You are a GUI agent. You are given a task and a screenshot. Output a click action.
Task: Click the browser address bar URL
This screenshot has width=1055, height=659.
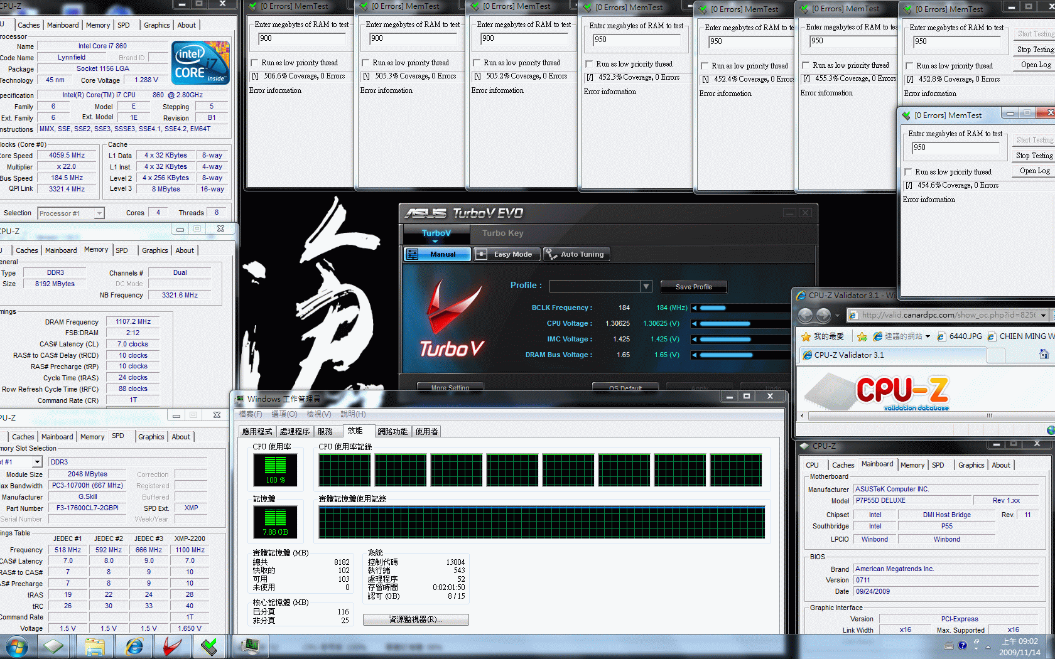pos(948,315)
